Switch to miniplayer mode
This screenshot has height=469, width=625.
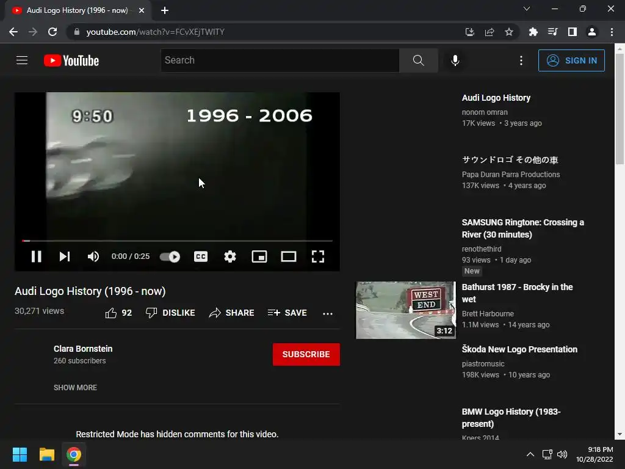point(259,256)
